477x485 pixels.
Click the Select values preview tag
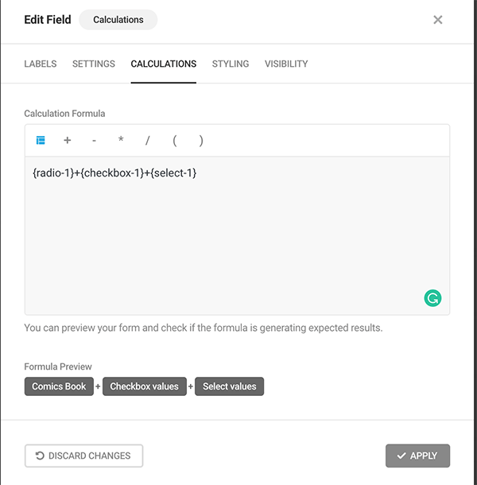click(230, 386)
